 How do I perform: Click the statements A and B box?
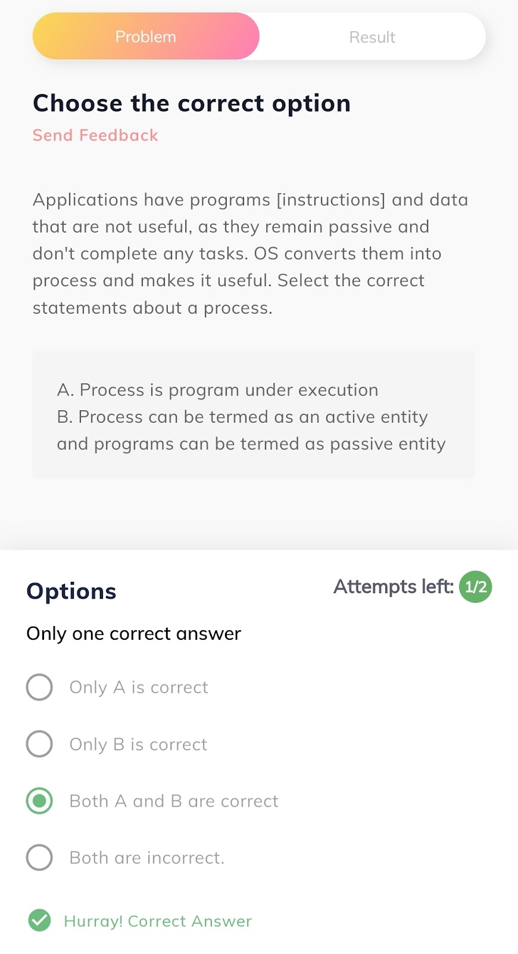pyautogui.click(x=254, y=414)
